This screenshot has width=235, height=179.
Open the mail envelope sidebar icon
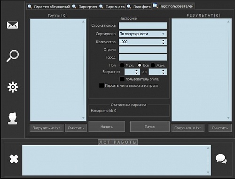coord(12,25)
